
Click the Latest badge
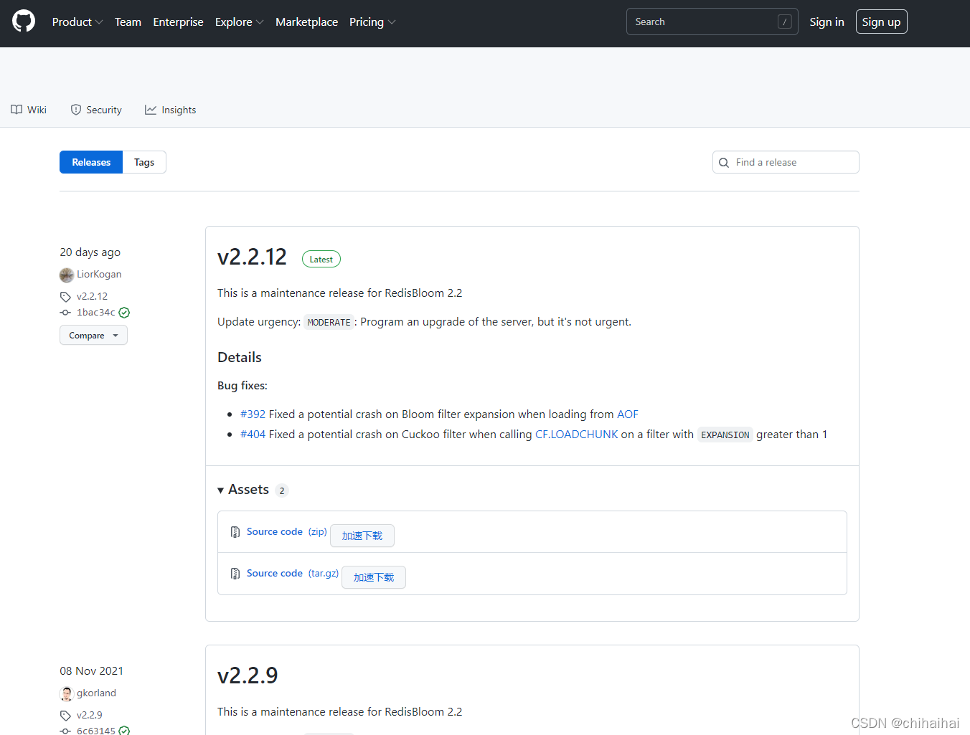click(321, 259)
